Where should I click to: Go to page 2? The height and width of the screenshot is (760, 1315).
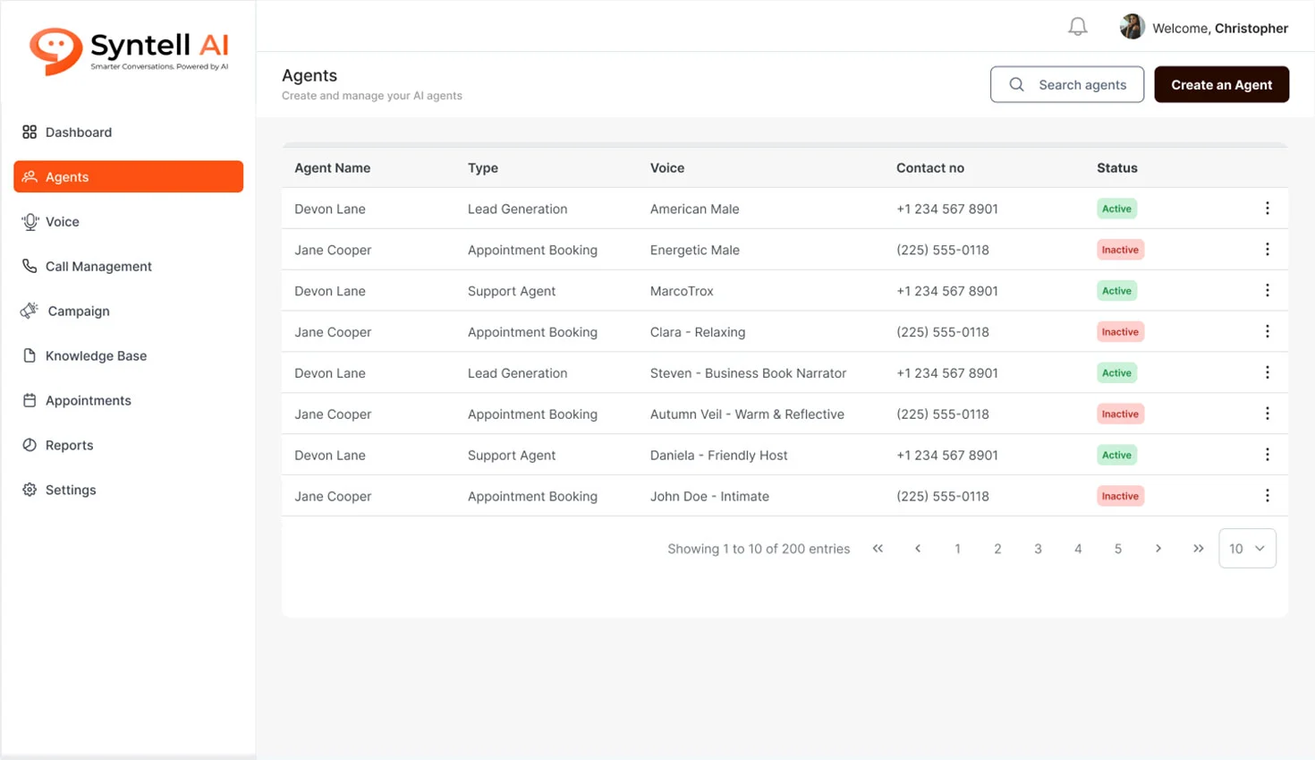[997, 549]
